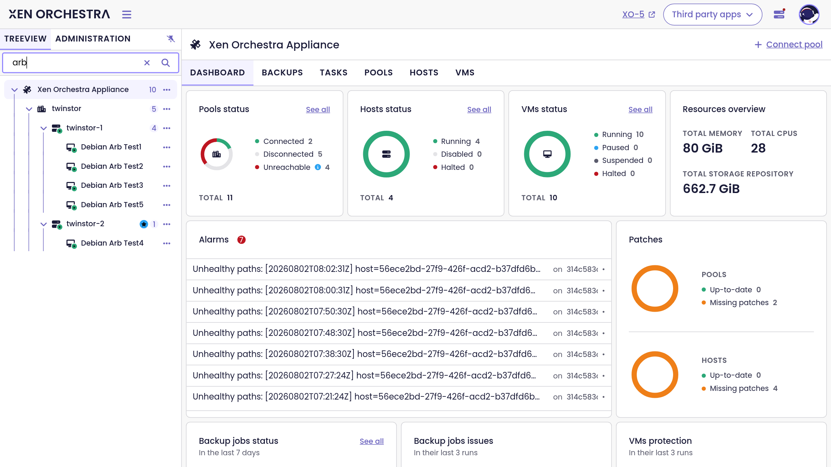The image size is (831, 467).
Task: Click the XO-5 external link icon
Action: (x=652, y=15)
